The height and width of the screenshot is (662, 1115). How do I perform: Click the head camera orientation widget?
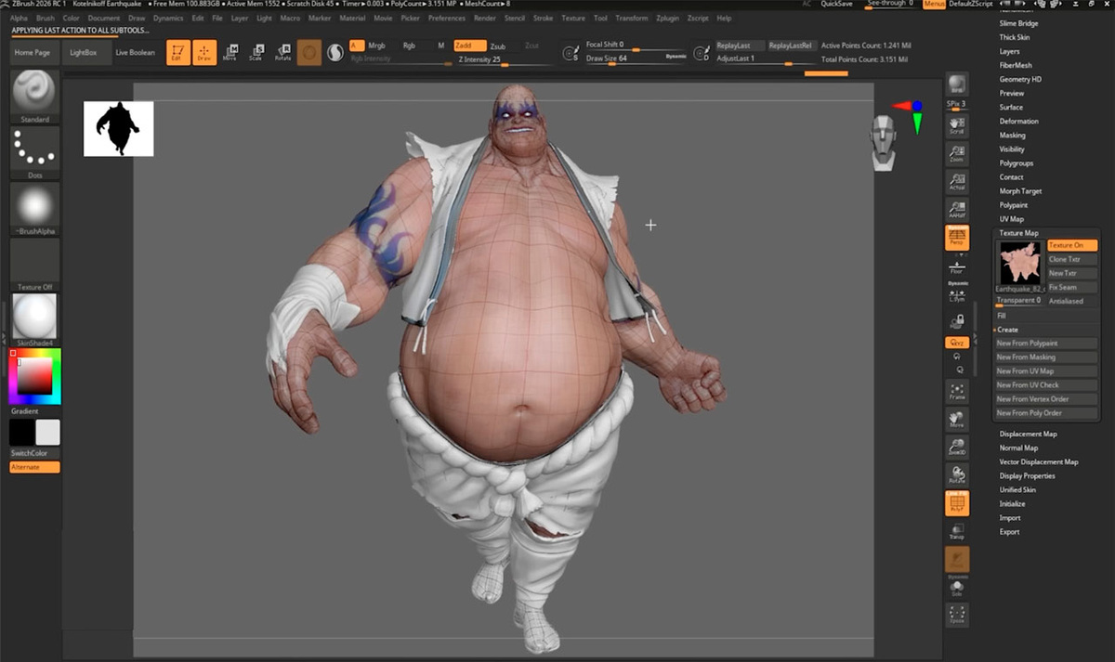[x=885, y=144]
